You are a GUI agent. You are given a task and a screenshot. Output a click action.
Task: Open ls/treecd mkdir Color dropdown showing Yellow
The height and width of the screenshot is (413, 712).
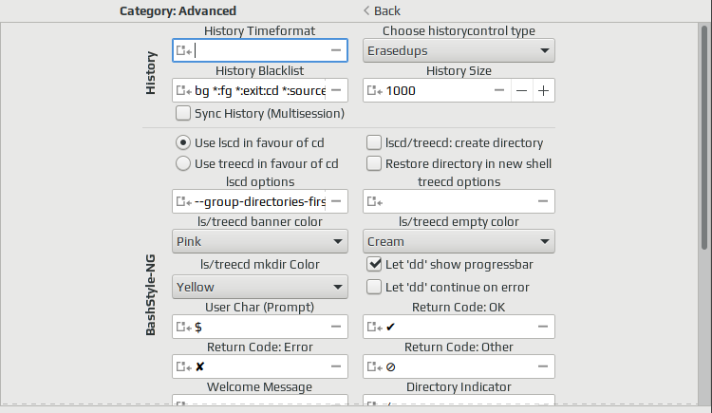(260, 287)
